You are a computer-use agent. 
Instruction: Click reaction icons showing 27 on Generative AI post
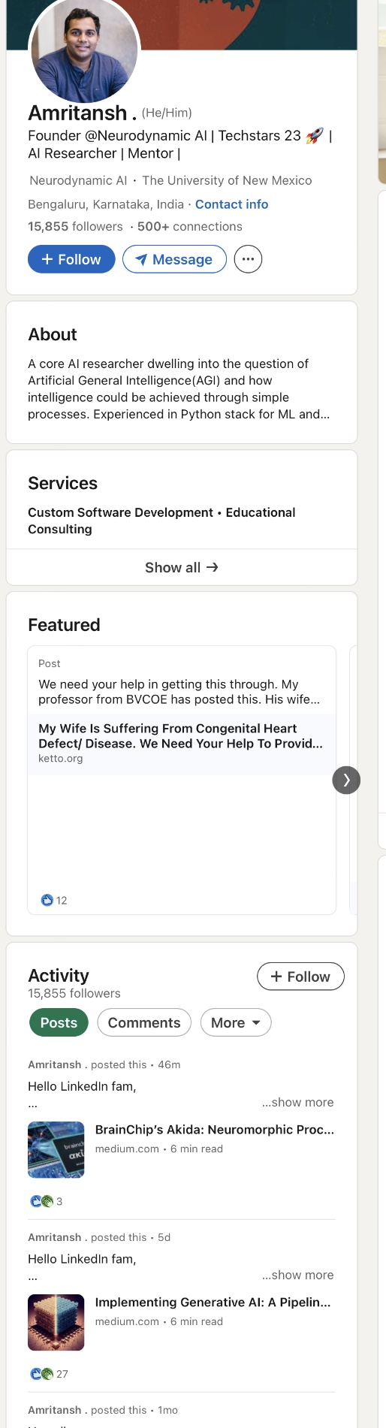coord(42,1374)
